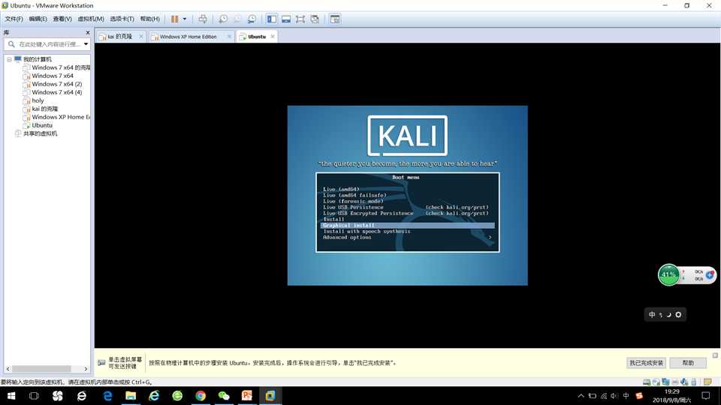Take a snapshot with the snapshot clock icon
This screenshot has height=405, width=721.
[223, 19]
